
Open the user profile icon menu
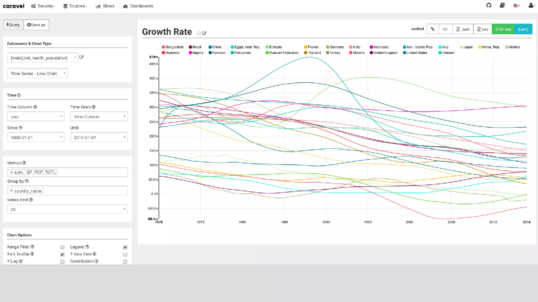coord(531,6)
